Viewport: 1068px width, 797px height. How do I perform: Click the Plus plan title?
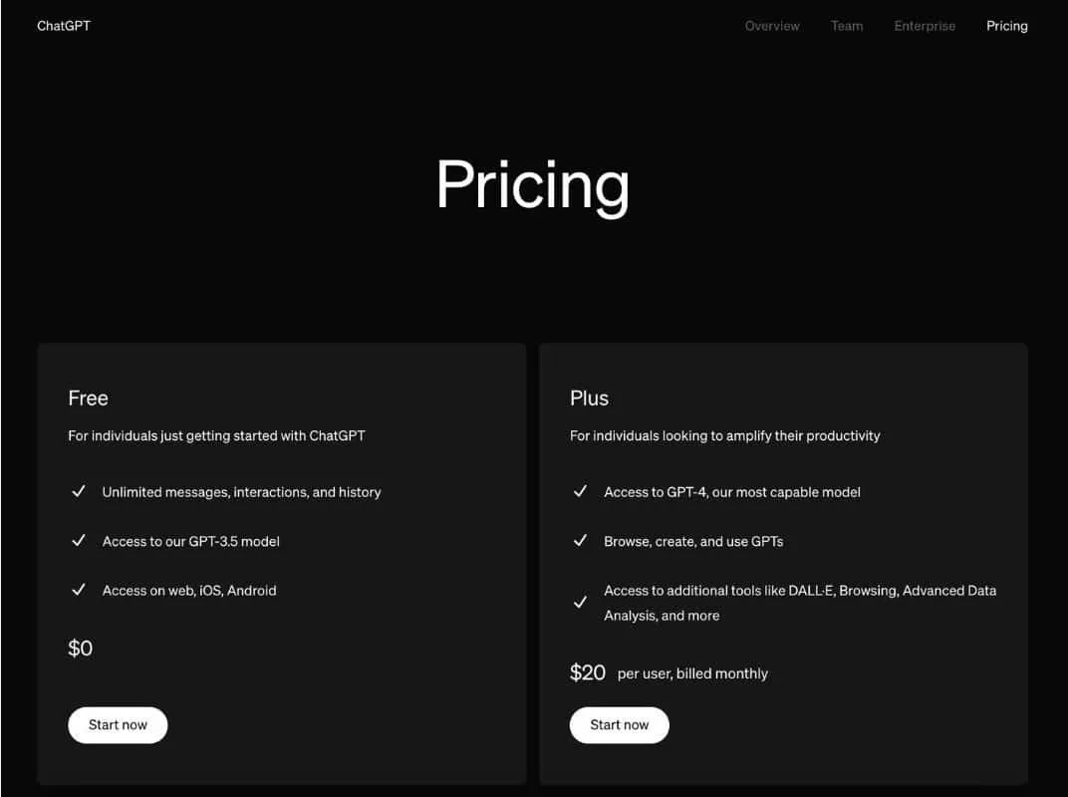pos(589,398)
